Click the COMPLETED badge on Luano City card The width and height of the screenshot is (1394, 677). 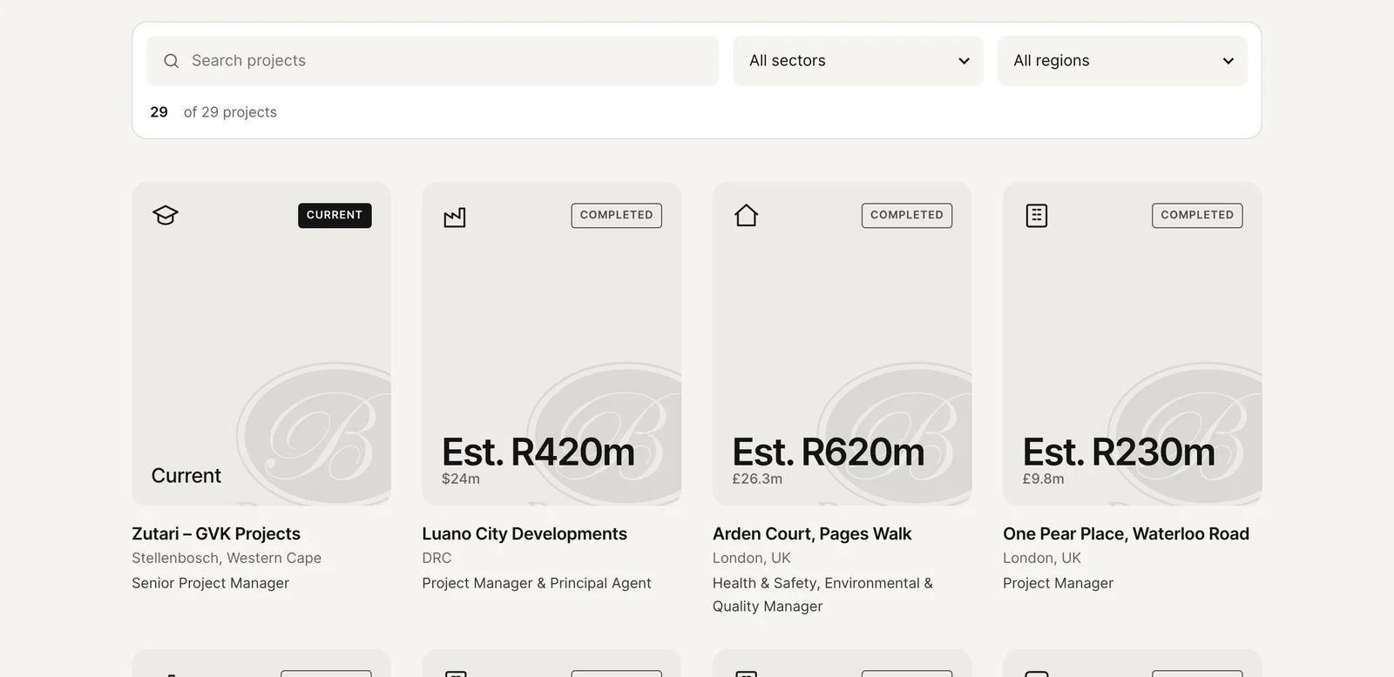(x=617, y=215)
